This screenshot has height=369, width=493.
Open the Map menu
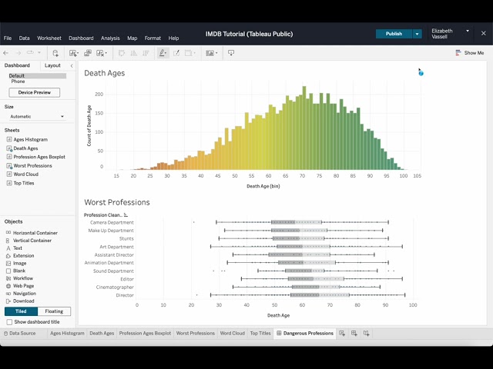pos(132,38)
